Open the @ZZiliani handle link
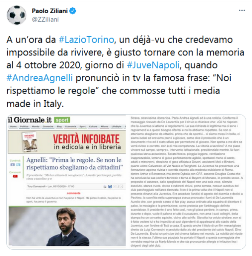The width and height of the screenshot is (252, 256). coord(45,20)
